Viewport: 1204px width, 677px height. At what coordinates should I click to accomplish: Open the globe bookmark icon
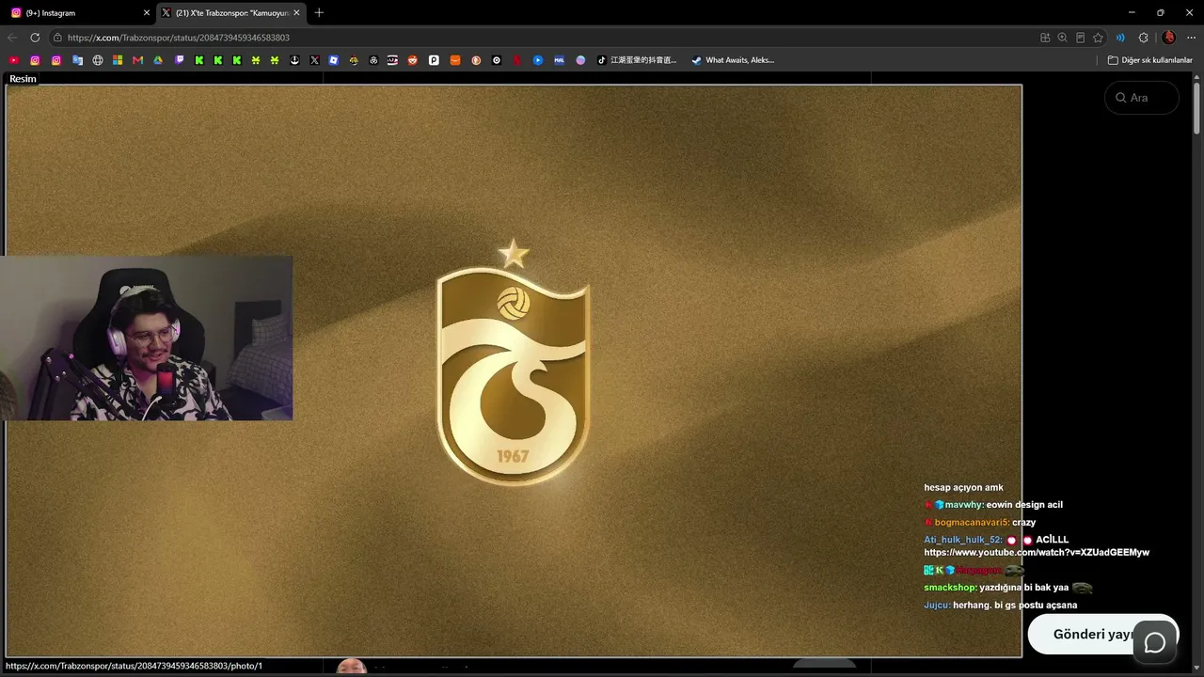(98, 60)
